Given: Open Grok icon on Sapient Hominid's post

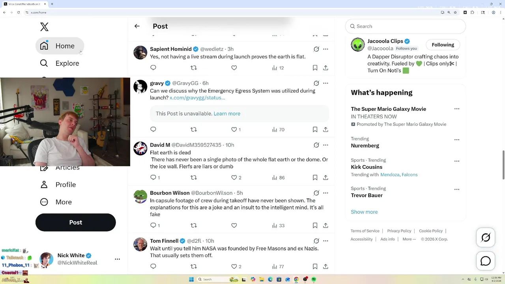Looking at the screenshot, I should tap(316, 49).
